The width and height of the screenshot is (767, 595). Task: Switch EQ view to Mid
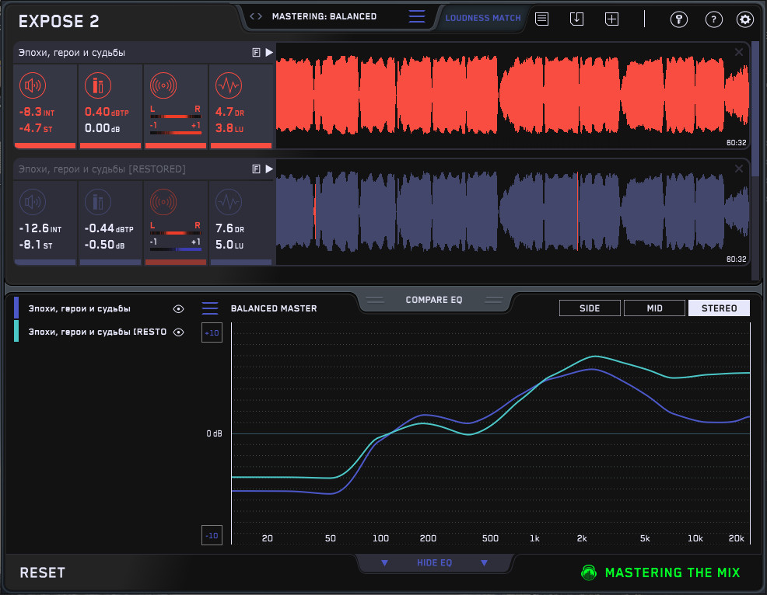(x=654, y=308)
